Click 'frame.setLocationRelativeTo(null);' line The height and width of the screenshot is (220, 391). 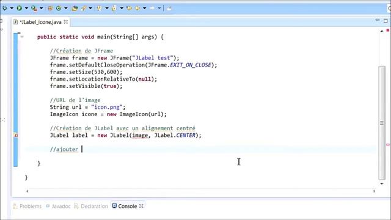[103, 79]
